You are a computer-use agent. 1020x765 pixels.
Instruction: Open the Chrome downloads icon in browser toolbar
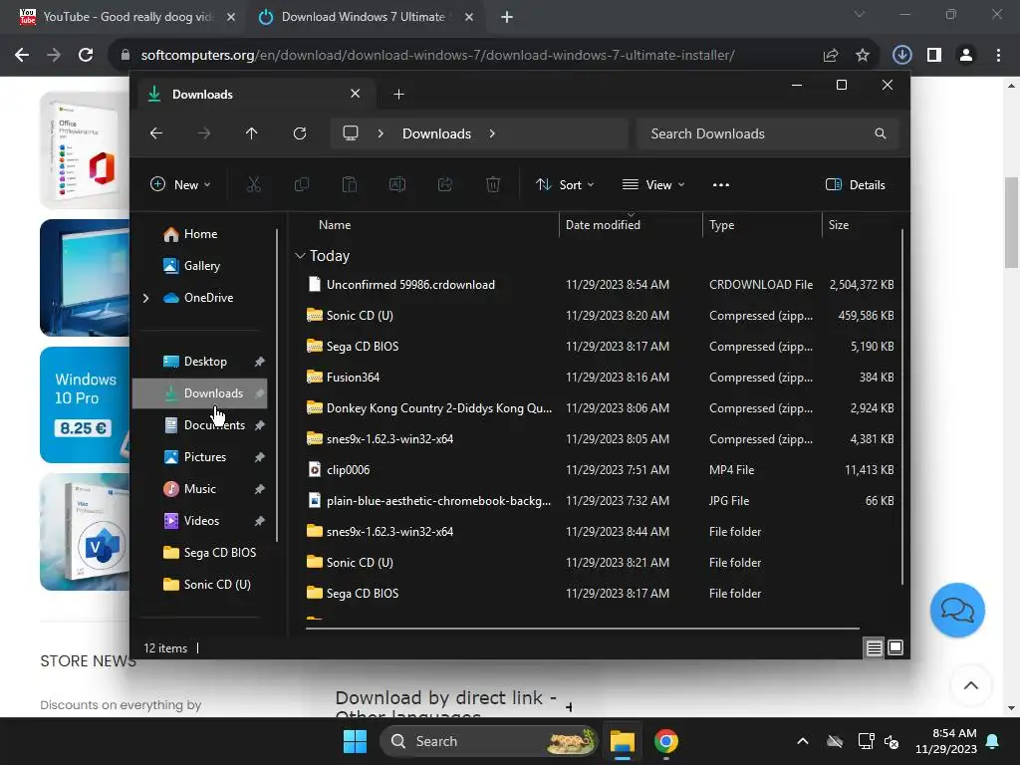pyautogui.click(x=902, y=55)
